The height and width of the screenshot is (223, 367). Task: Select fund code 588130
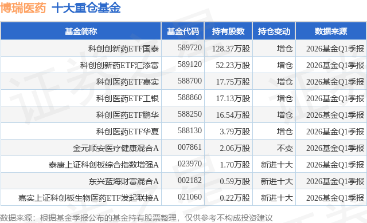point(190,130)
